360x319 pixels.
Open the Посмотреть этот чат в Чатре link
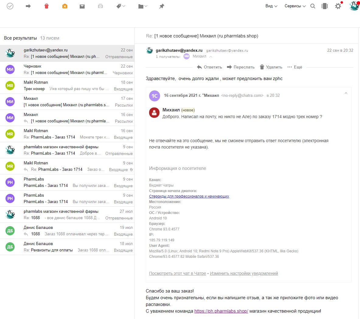(177, 273)
